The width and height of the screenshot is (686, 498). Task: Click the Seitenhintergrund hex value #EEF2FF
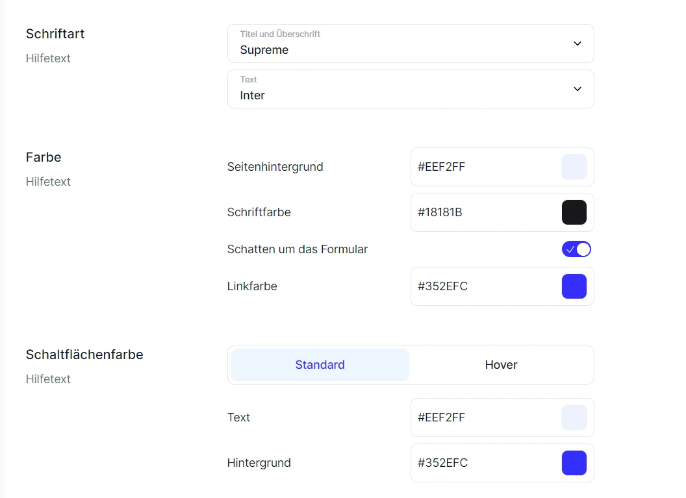(441, 167)
